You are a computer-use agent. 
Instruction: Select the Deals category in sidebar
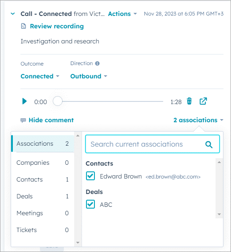(43, 196)
